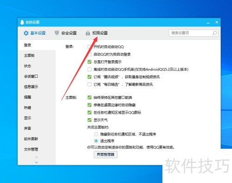Uncheck 在任务栏通知区域显示QQ图标
The image size is (232, 183).
90,113
